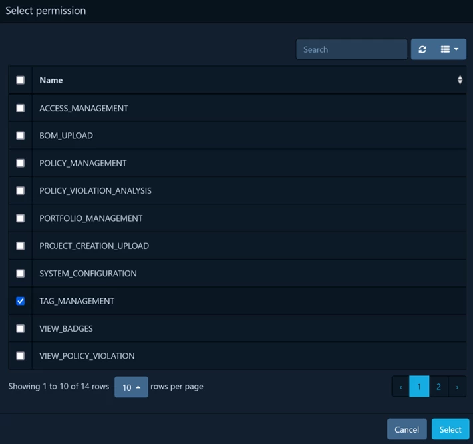Viewport: 473px width, 444px height.
Task: Click the ACCESS_MANAGEMENT row text
Action: (x=84, y=109)
